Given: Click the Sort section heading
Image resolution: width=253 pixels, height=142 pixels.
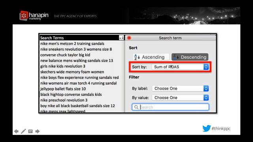Looking at the screenshot, I should 133,48.
